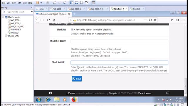This screenshot has width=188, height=106.
Task: Open the Windows Start menu
Action: pos(39,100)
